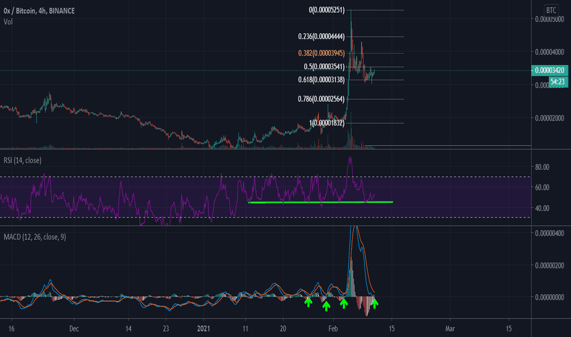This screenshot has width=571, height=337.
Task: Select the MACD (12, 26, close, 9) label
Action: click(x=35, y=237)
